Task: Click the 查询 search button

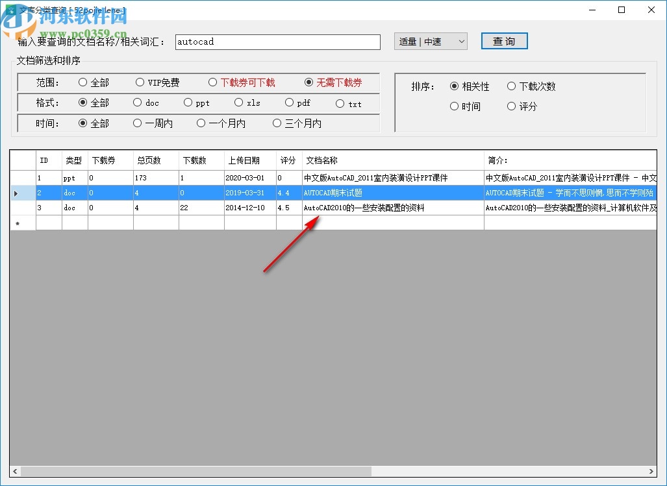Action: point(504,41)
